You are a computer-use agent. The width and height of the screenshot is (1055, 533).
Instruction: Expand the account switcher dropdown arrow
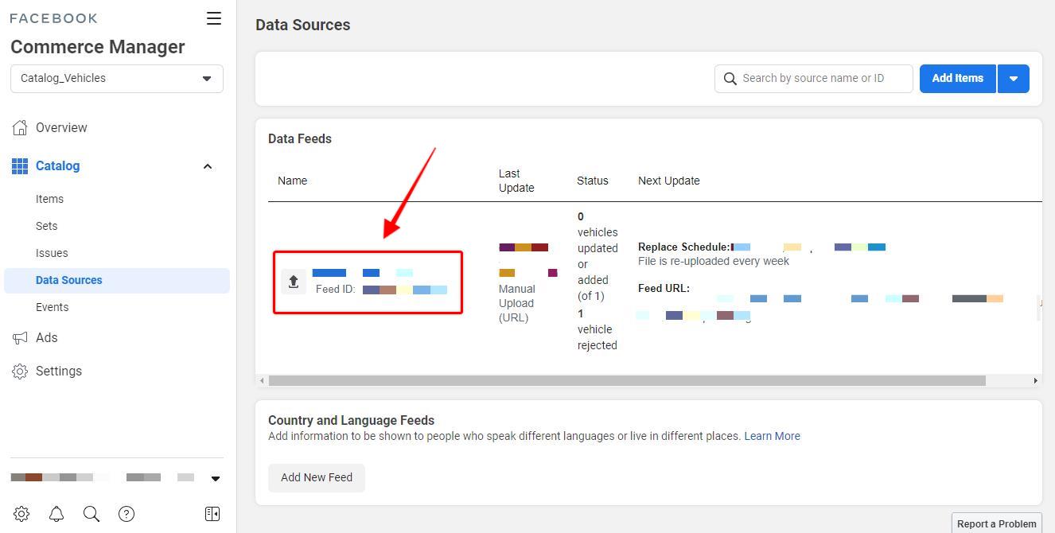point(215,478)
